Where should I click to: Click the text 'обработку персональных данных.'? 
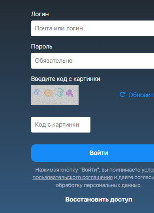click(99, 185)
